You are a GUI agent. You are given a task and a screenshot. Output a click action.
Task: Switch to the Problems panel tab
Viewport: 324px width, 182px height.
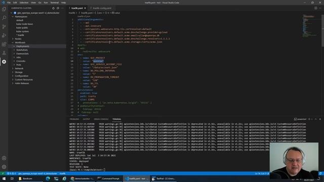pos(74,119)
